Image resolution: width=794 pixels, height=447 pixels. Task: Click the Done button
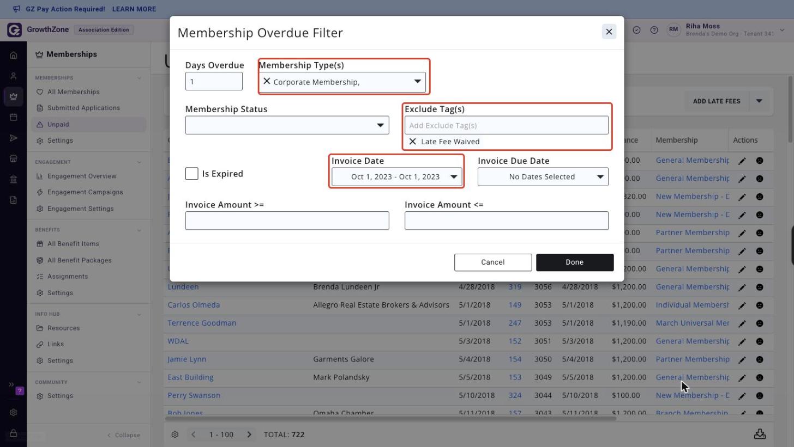[x=575, y=262]
